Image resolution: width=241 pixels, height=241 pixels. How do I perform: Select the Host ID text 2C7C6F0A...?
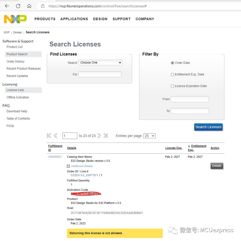tap(107, 213)
